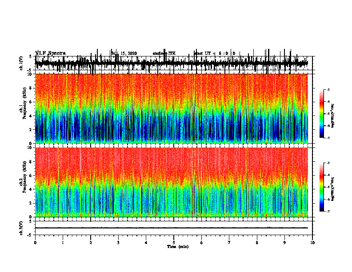The image size is (352, 272).
Task: Click the date label "15, 2020"
Action: pyautogui.click(x=128, y=53)
